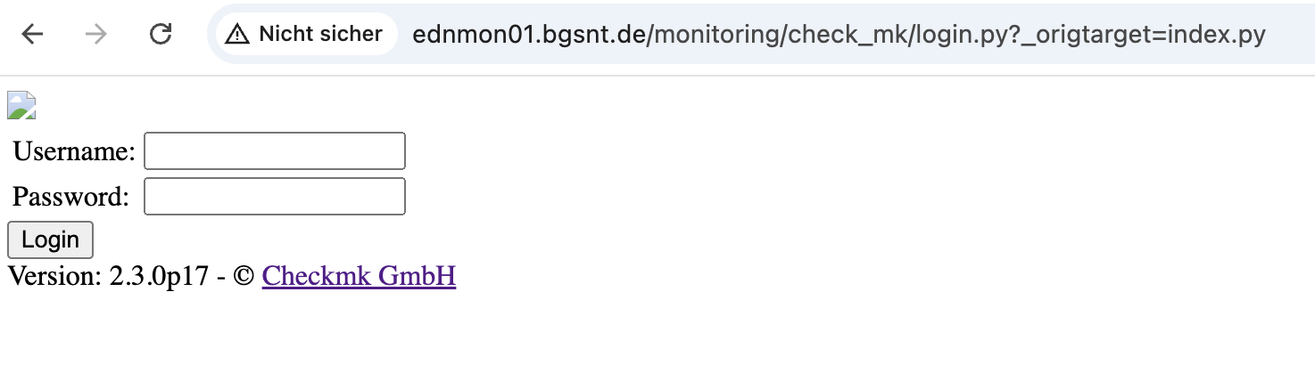Click the "Username:" label text

[74, 151]
